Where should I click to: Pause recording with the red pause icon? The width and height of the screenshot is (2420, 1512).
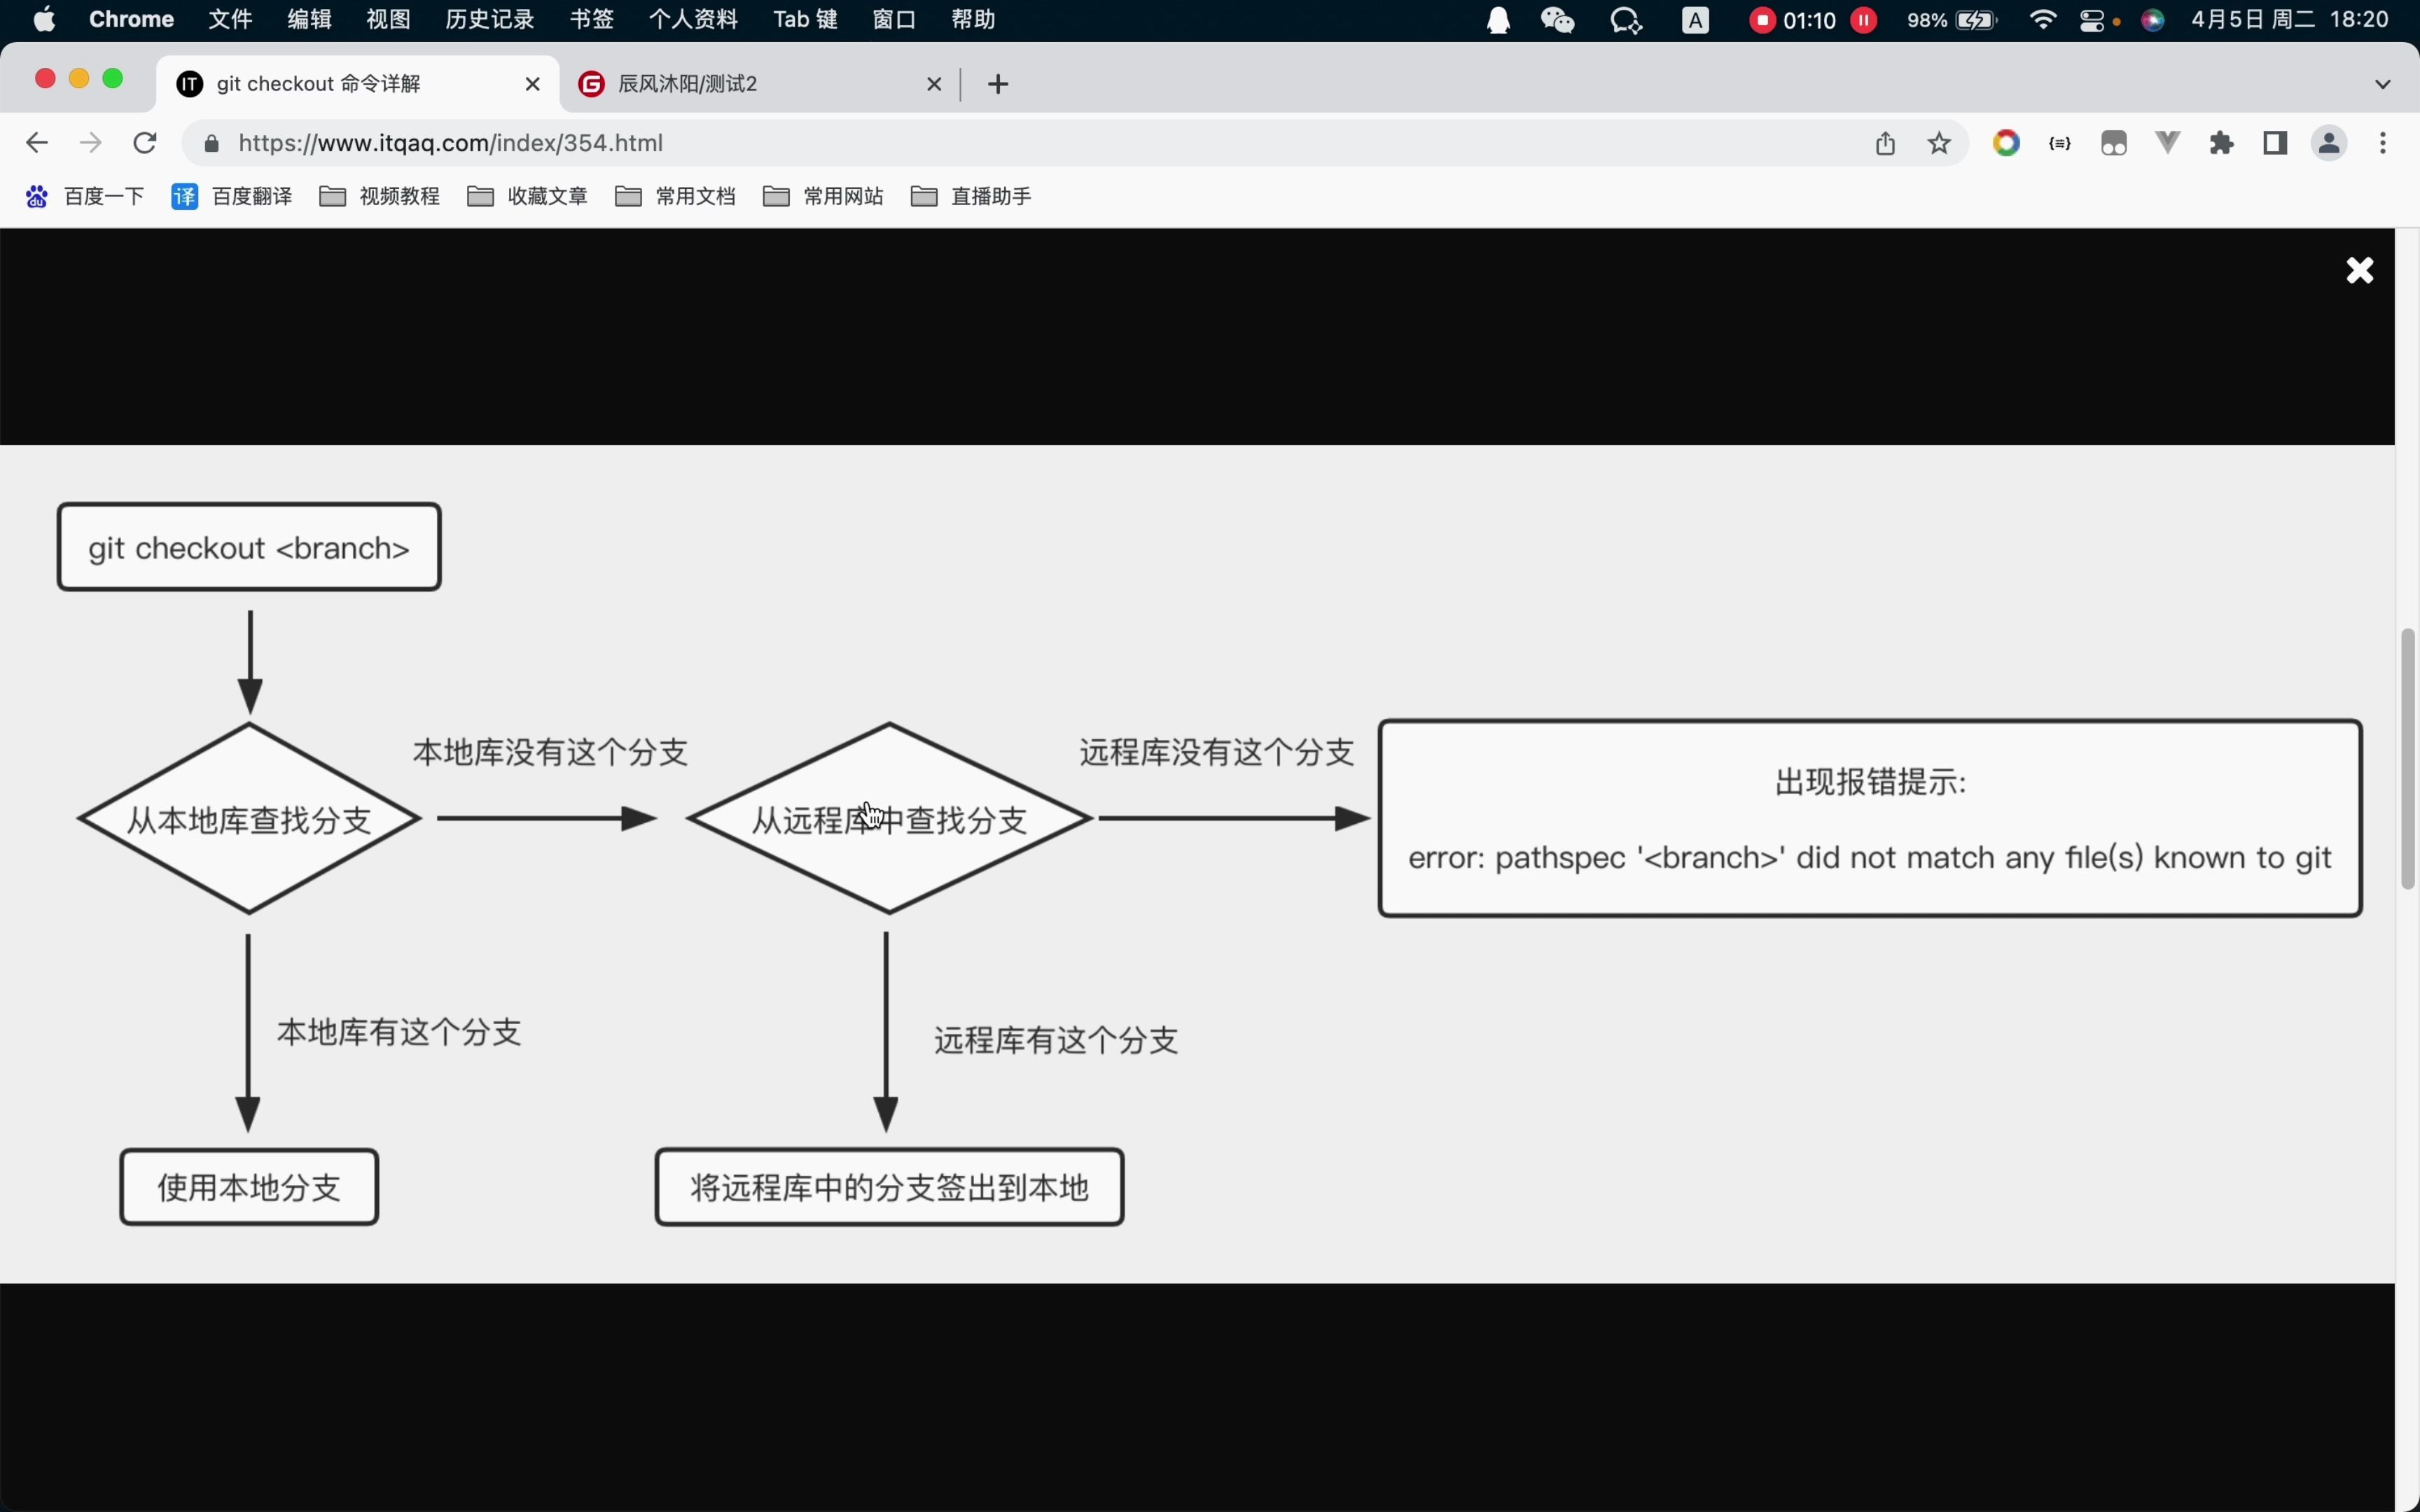1864,20
